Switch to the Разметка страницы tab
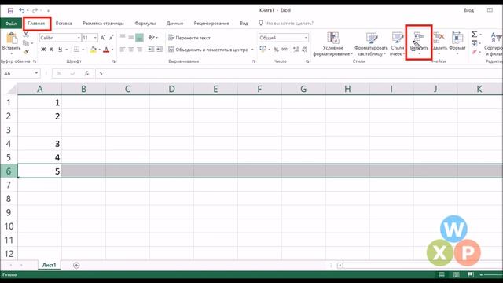The image size is (503, 283). pyautogui.click(x=103, y=24)
